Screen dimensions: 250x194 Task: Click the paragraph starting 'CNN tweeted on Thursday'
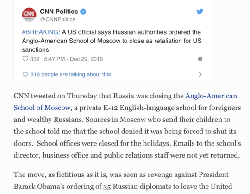127,126
